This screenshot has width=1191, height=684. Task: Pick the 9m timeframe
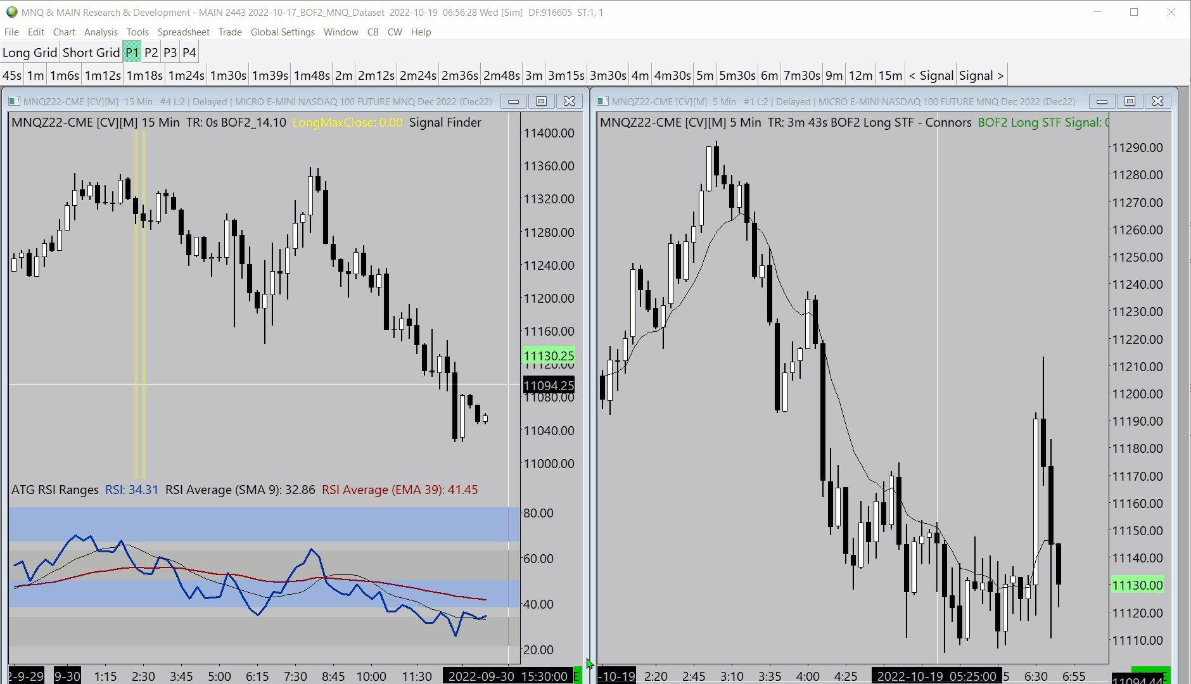834,75
